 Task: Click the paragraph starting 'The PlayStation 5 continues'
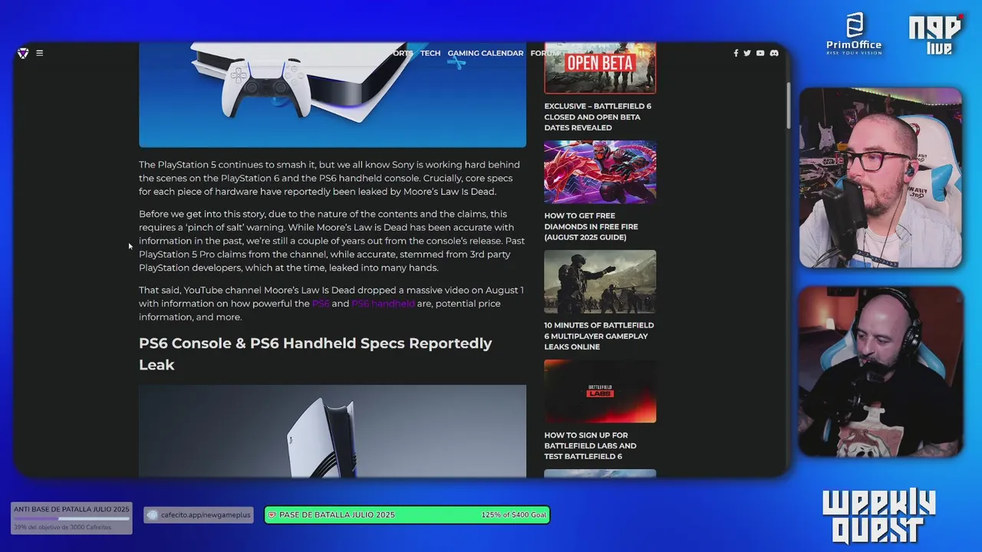tap(331, 178)
